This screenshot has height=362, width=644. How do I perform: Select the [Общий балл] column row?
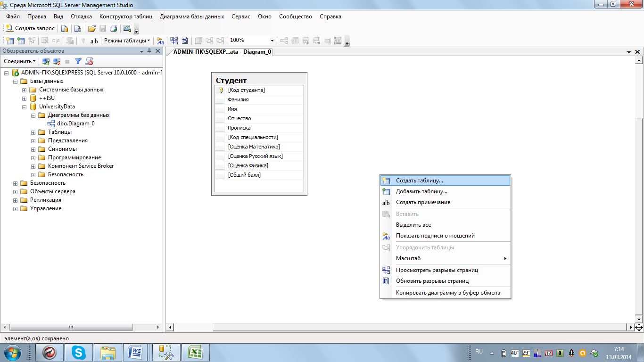coord(259,175)
